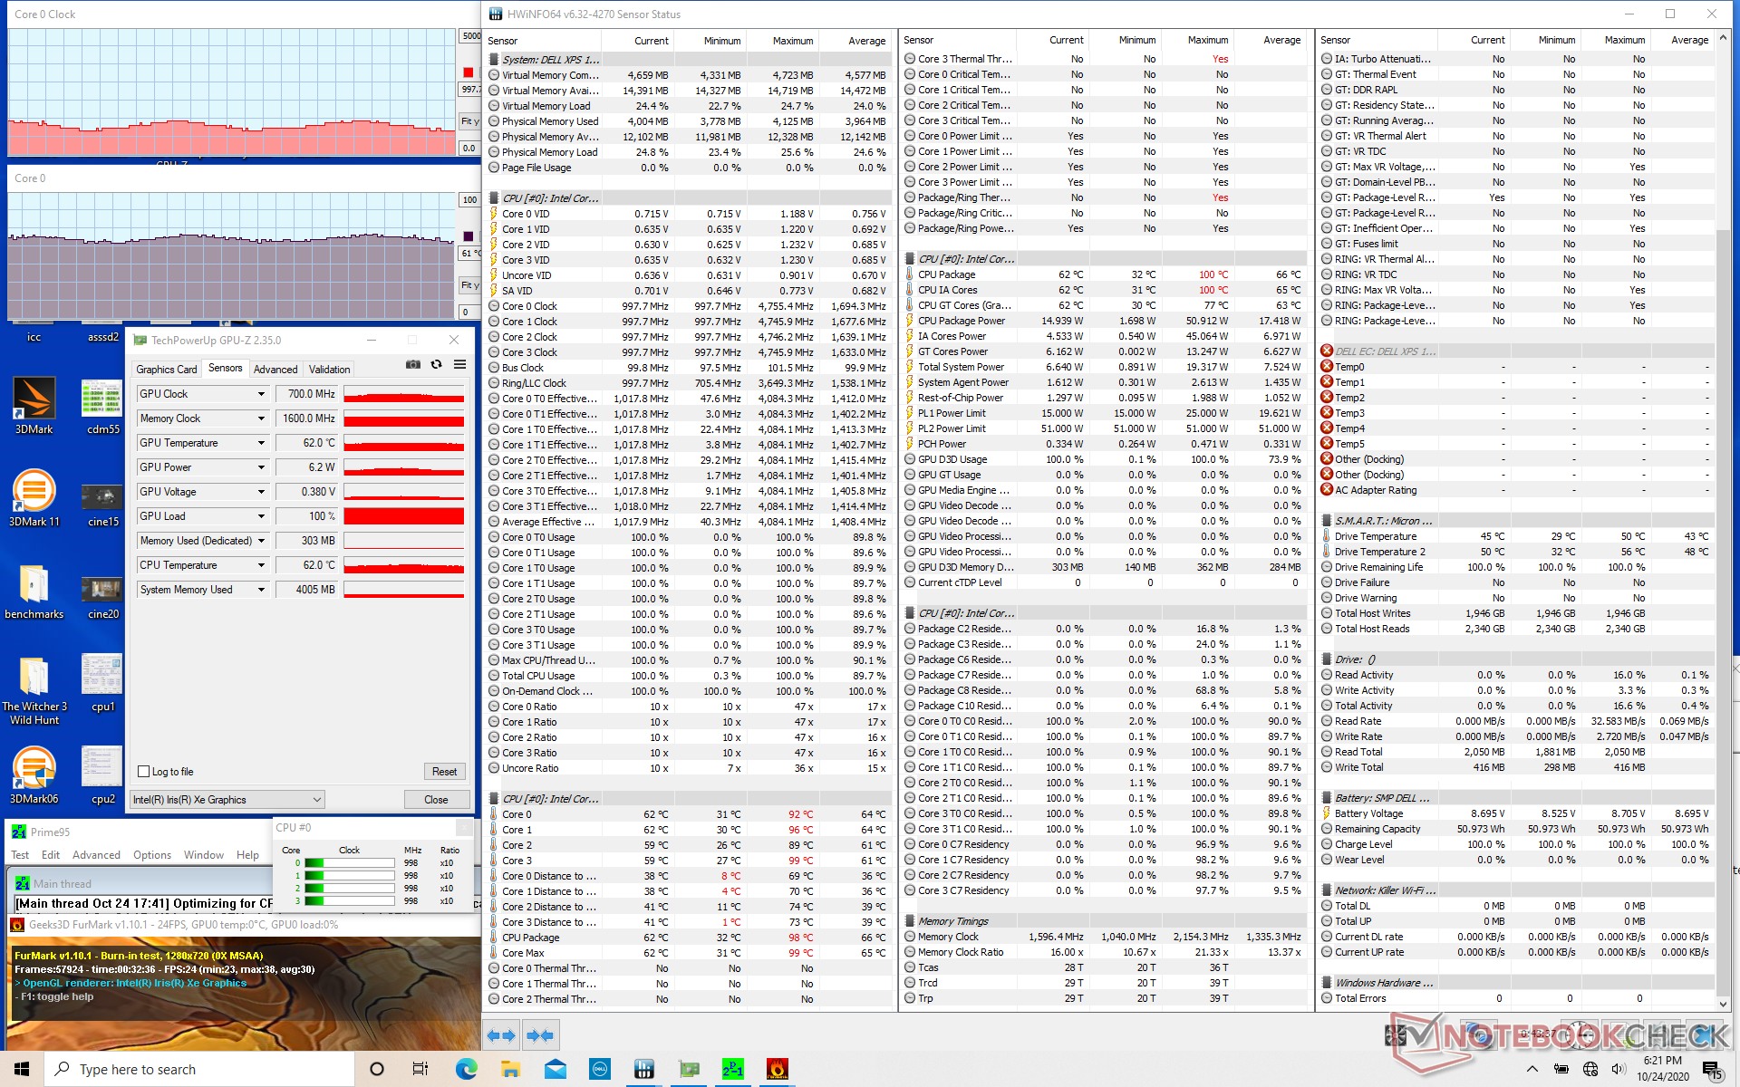This screenshot has width=1740, height=1087.
Task: Click the Windows Start button
Action: 22,1069
